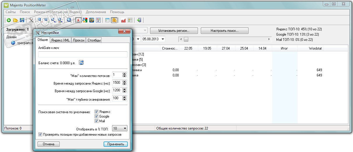Click the Установить регион button
Screen dimensions: 353x152
[x=174, y=31]
